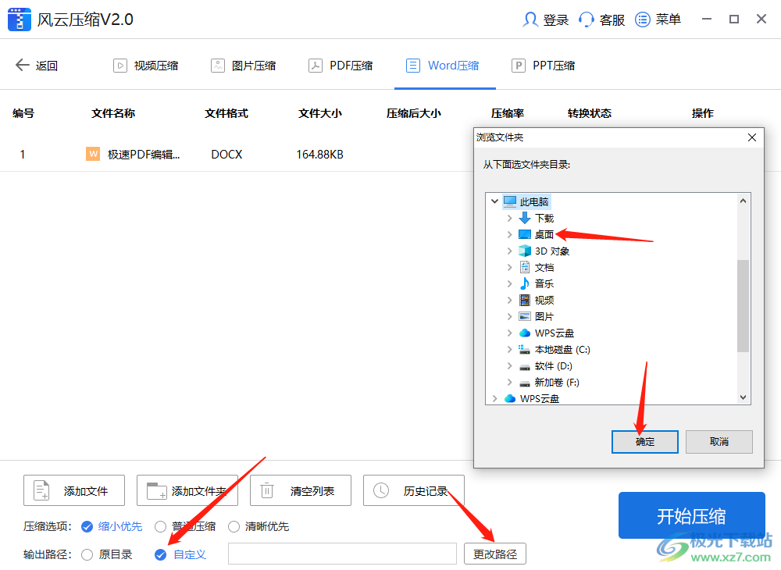Click the 本地磁盘 (C:) drive icon
The width and height of the screenshot is (781, 570).
524,350
